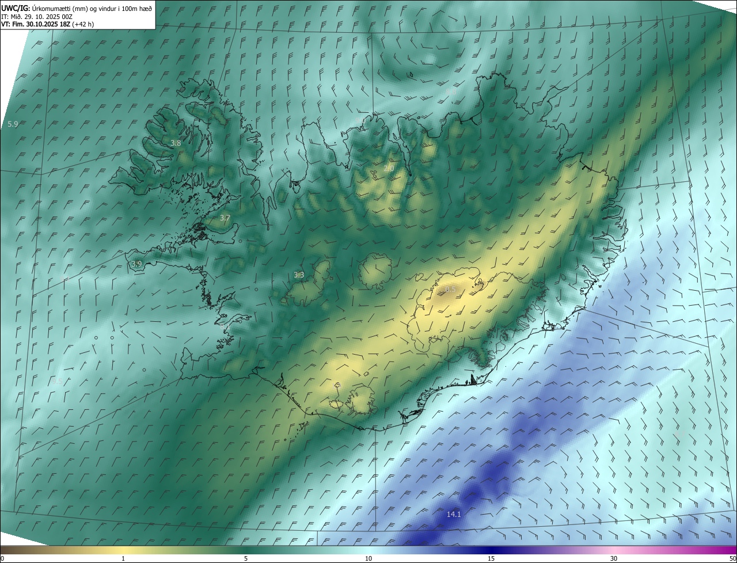Click the colour scale tick label "50"
The width and height of the screenshot is (737, 563).
click(x=732, y=558)
